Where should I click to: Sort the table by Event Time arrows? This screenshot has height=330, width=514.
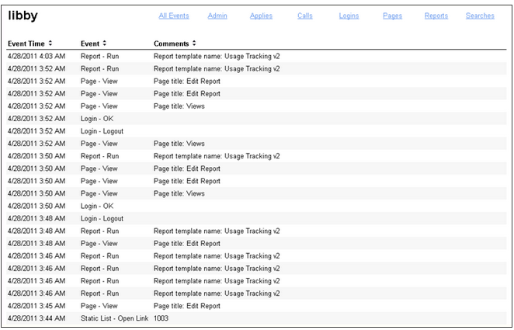50,43
